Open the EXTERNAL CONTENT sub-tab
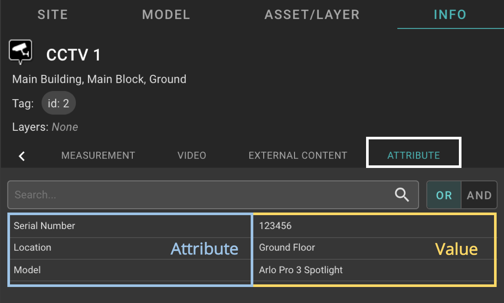Screen dimensions: 504x303 [298, 155]
